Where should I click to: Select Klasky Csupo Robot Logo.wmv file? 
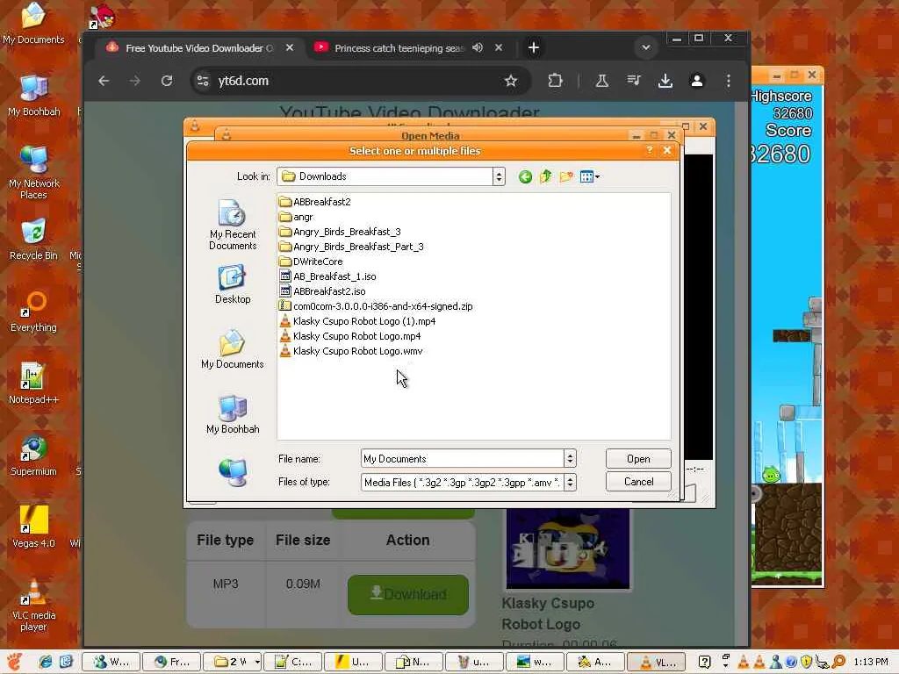351,351
